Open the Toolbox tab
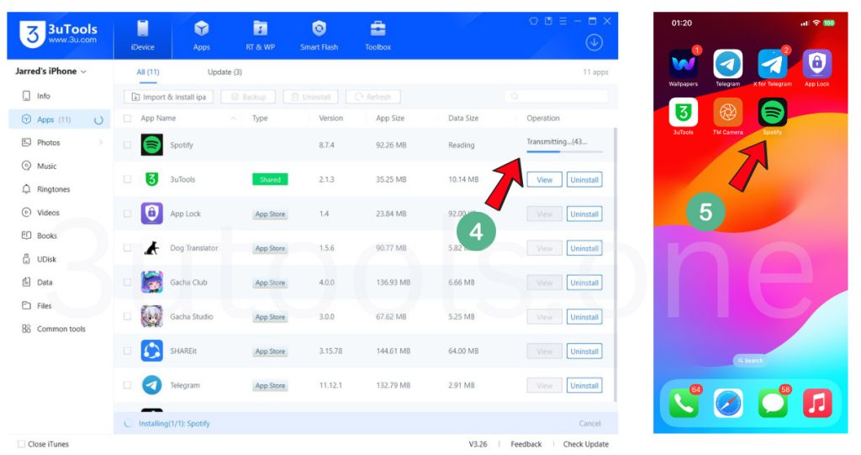The height and width of the screenshot is (455, 861). tap(378, 35)
